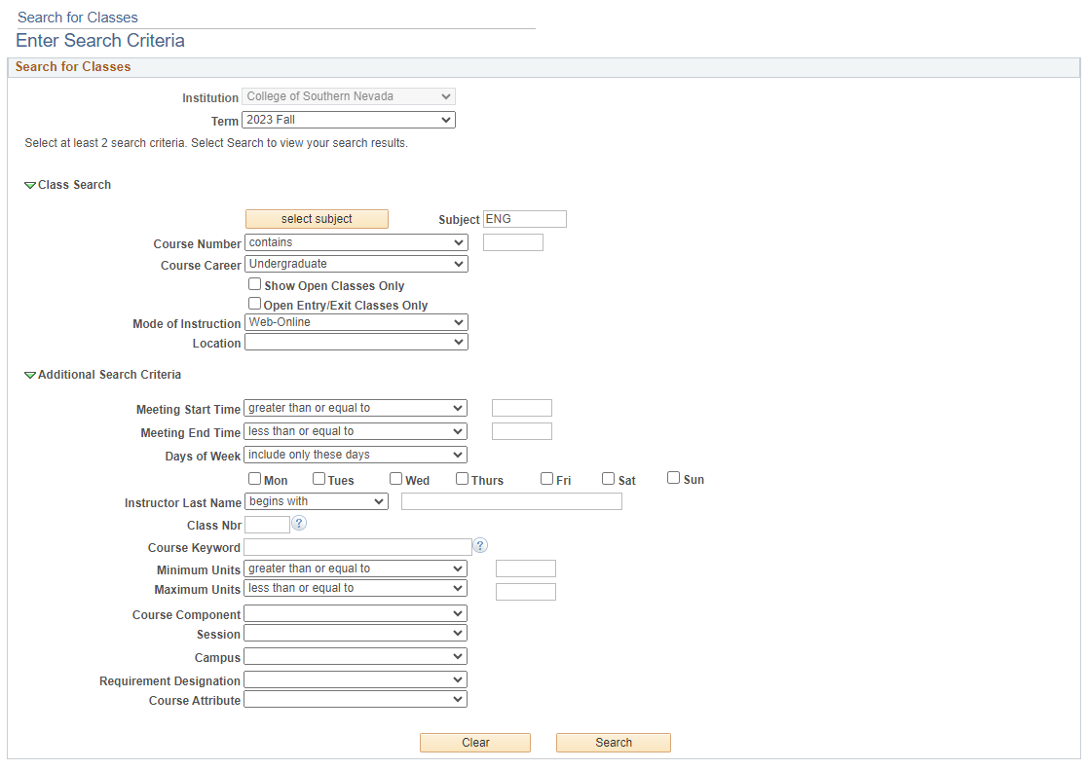This screenshot has width=1087, height=770.
Task: Open the Location dropdown
Action: [x=356, y=343]
